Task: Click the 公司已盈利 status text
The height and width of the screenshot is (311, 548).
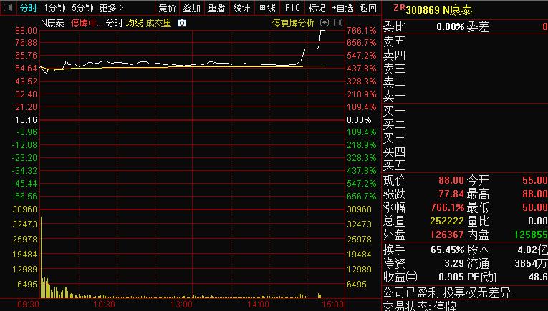Action: click(411, 292)
